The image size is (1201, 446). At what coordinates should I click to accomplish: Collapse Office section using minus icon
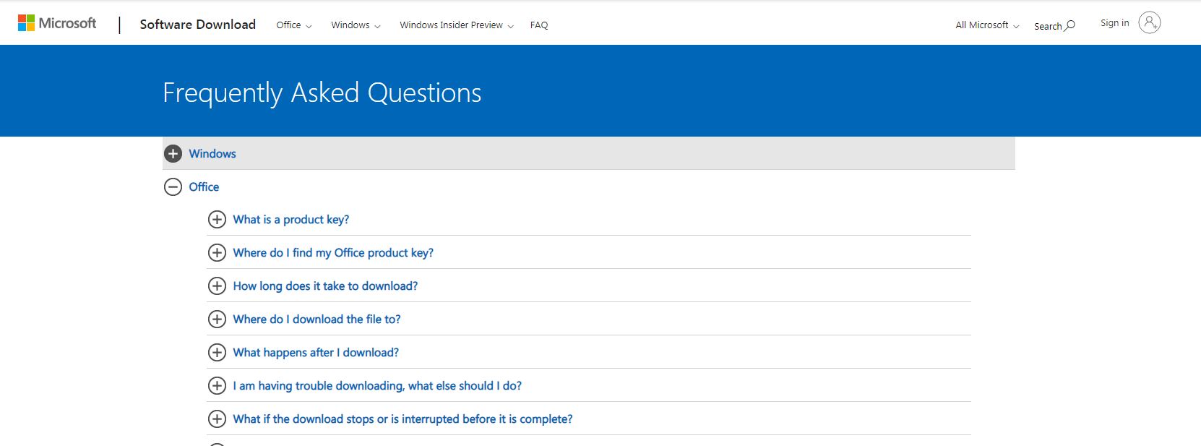(173, 187)
